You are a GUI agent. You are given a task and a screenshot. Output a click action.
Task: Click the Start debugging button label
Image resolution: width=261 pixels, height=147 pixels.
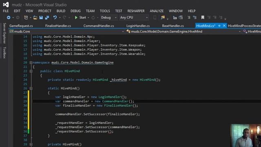click(x=82, y=18)
